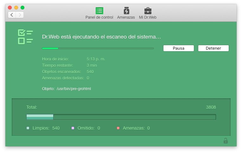Image resolution: width=242 pixels, height=153 pixels.
Task: Click the remaining time 3 min
Action: (92, 65)
